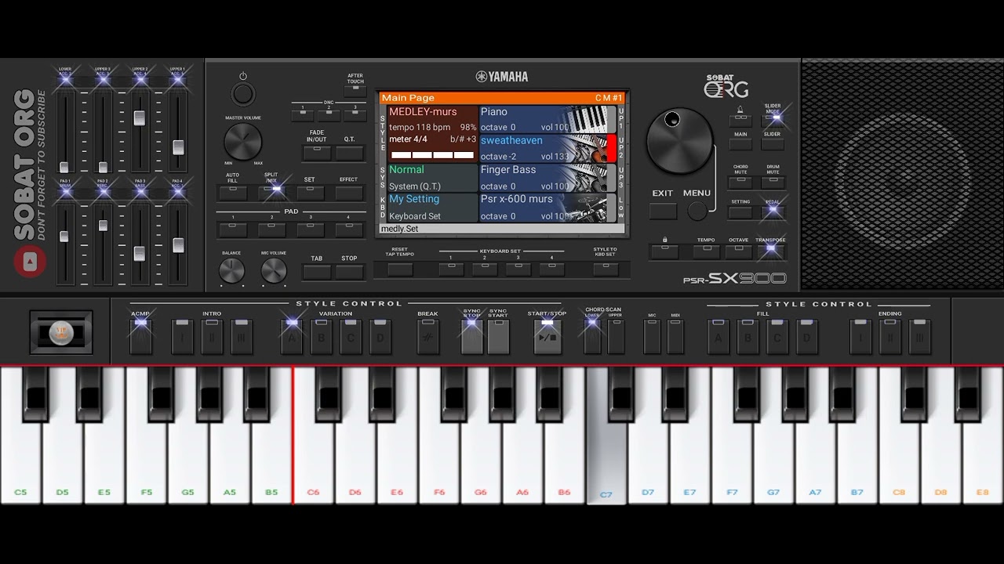This screenshot has width=1004, height=564.
Task: Trigger Fill C button
Action: click(777, 337)
